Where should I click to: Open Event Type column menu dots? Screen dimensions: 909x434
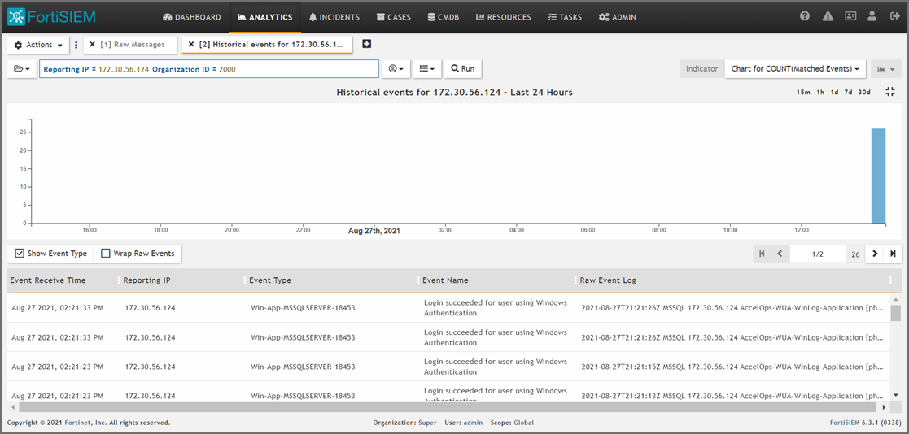[246, 280]
